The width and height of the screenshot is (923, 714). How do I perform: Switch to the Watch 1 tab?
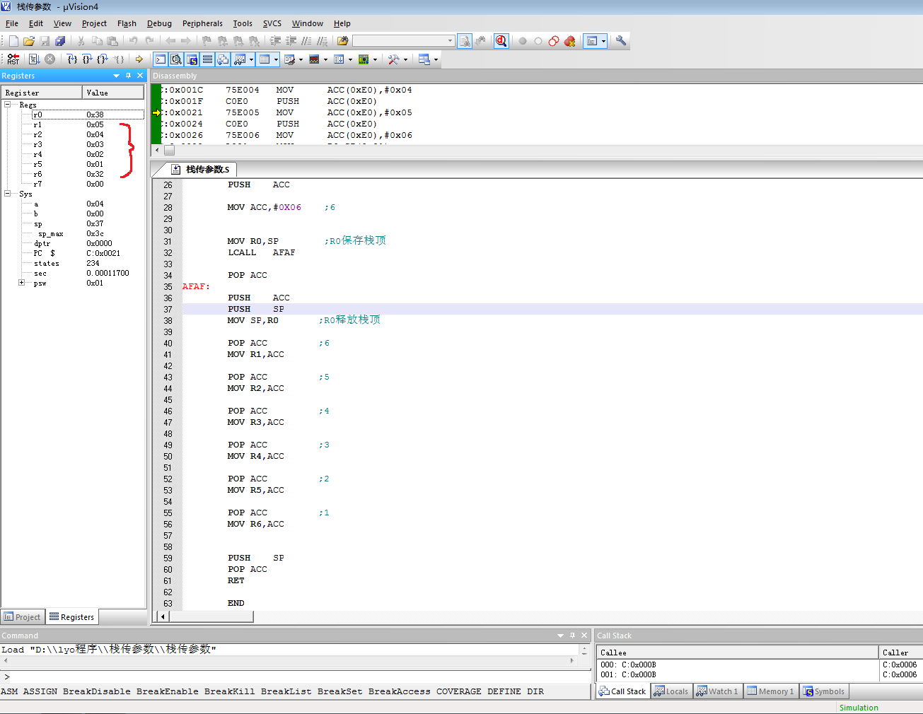[717, 691]
